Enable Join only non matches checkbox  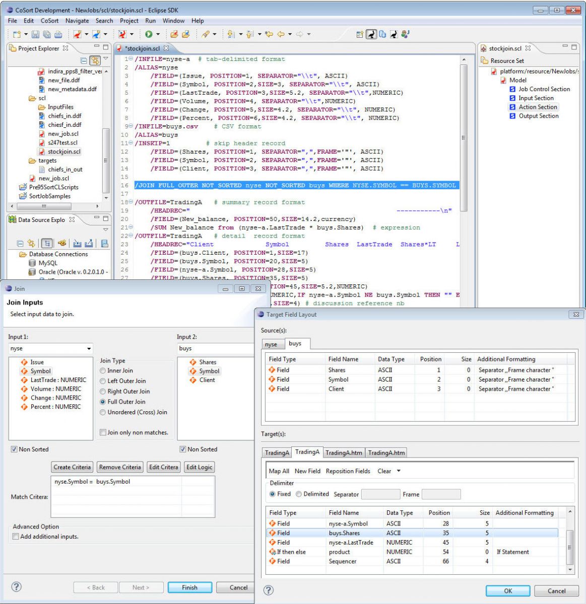tap(103, 432)
